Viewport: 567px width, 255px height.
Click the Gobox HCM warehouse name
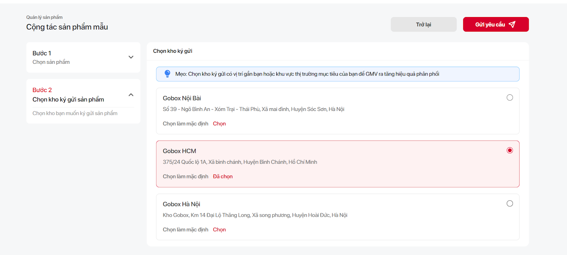point(179,151)
